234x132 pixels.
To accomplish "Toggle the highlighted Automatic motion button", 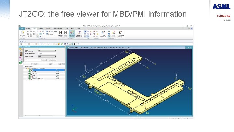I will coord(72,34).
